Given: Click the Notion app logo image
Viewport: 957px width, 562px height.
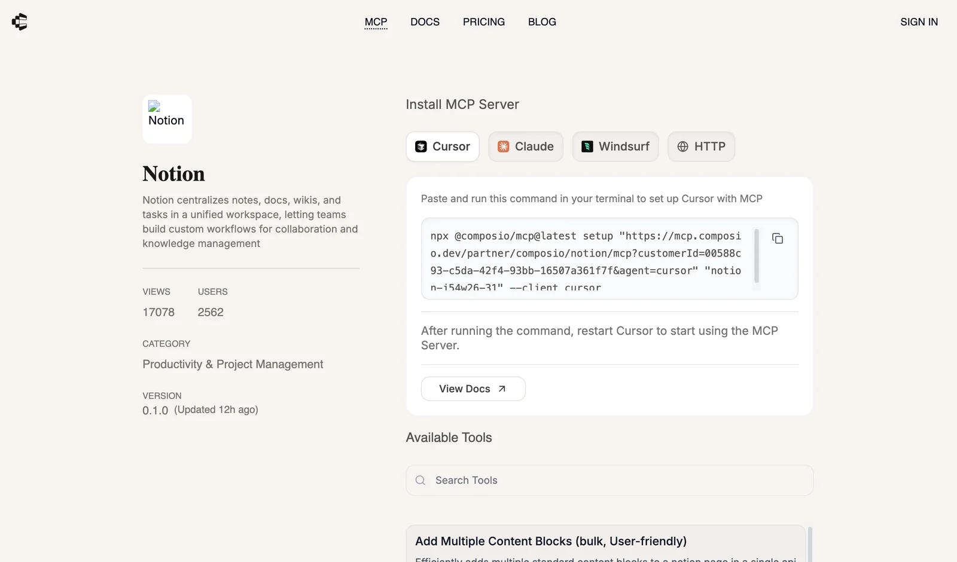Looking at the screenshot, I should click(167, 119).
